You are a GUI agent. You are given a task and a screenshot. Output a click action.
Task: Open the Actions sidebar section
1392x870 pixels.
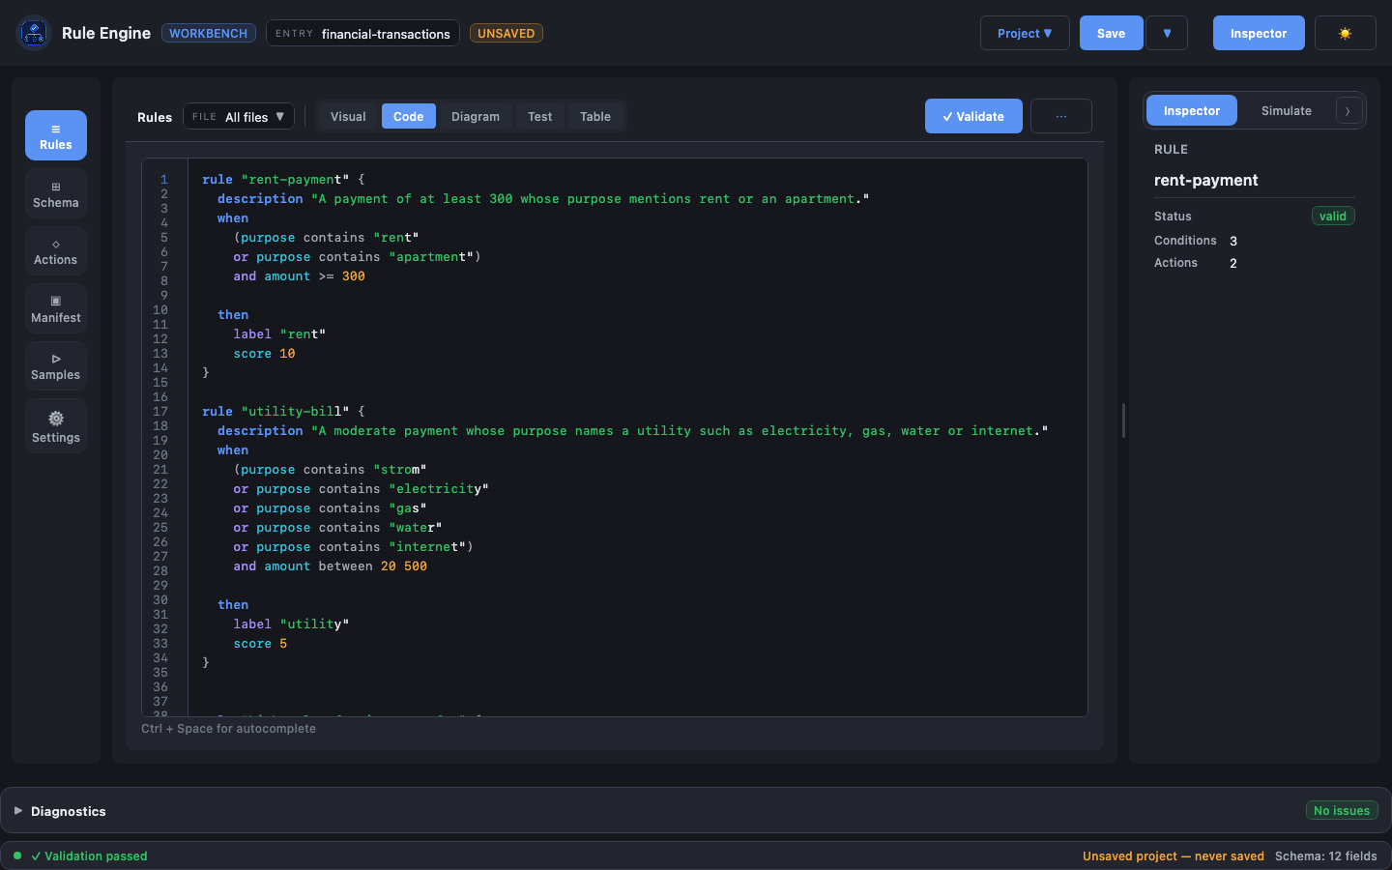(x=56, y=251)
